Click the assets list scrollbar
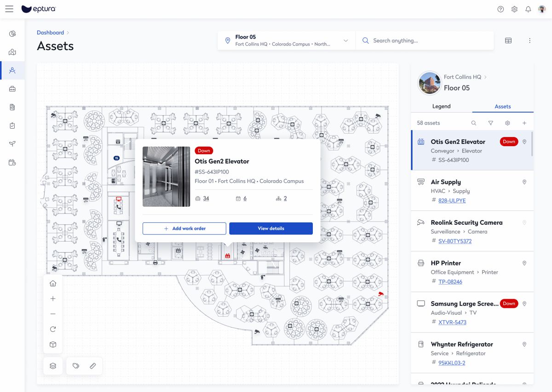 [x=532, y=143]
